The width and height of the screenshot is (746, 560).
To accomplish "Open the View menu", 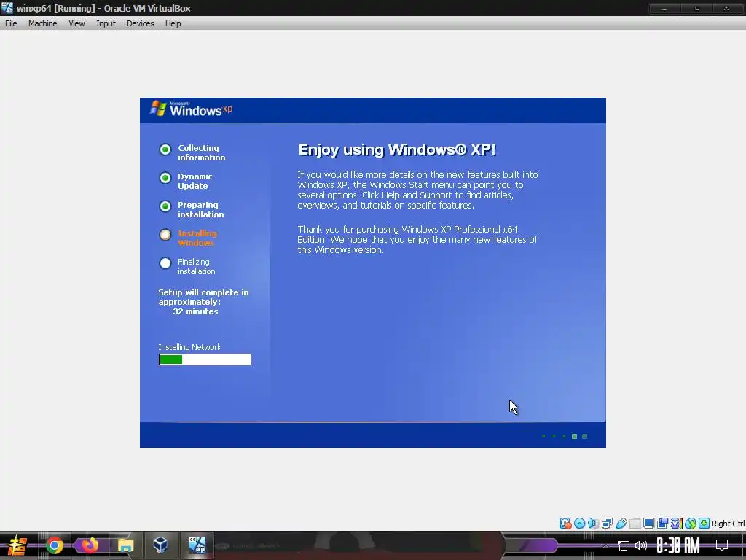I will (x=76, y=23).
